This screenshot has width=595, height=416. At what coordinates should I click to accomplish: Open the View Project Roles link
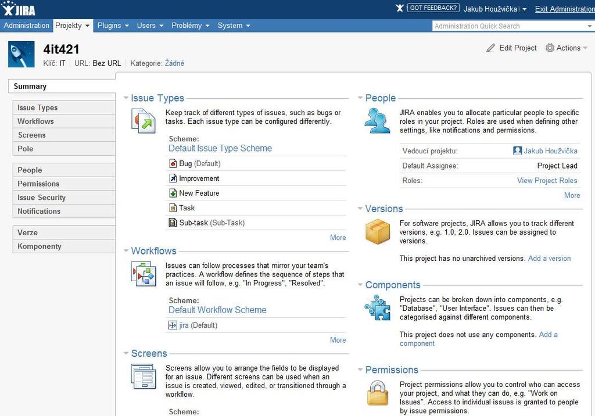(x=547, y=180)
